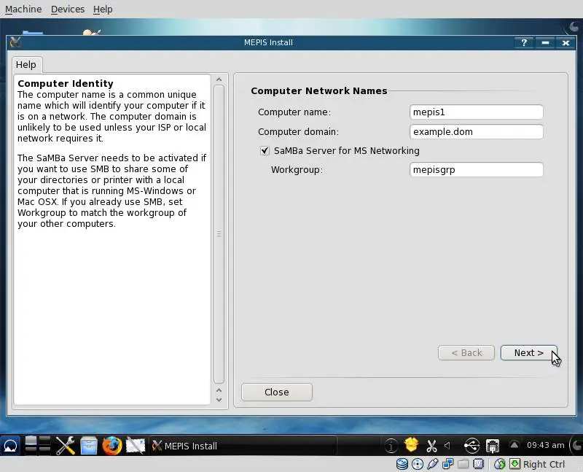Click the < Back button
Viewport: 583px width, 472px height.
466,352
